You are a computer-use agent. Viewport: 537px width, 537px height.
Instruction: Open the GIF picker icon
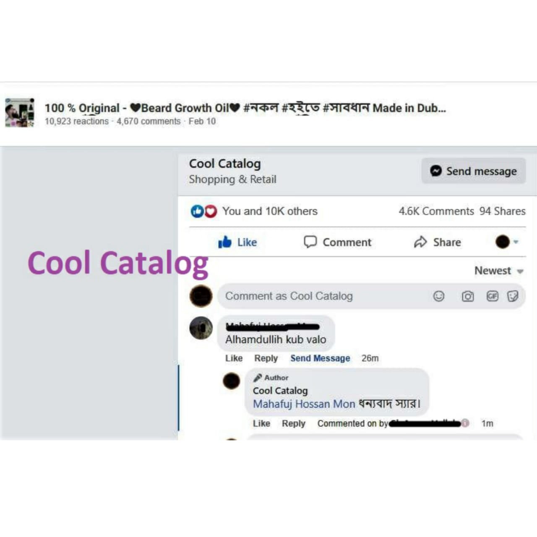tap(492, 296)
